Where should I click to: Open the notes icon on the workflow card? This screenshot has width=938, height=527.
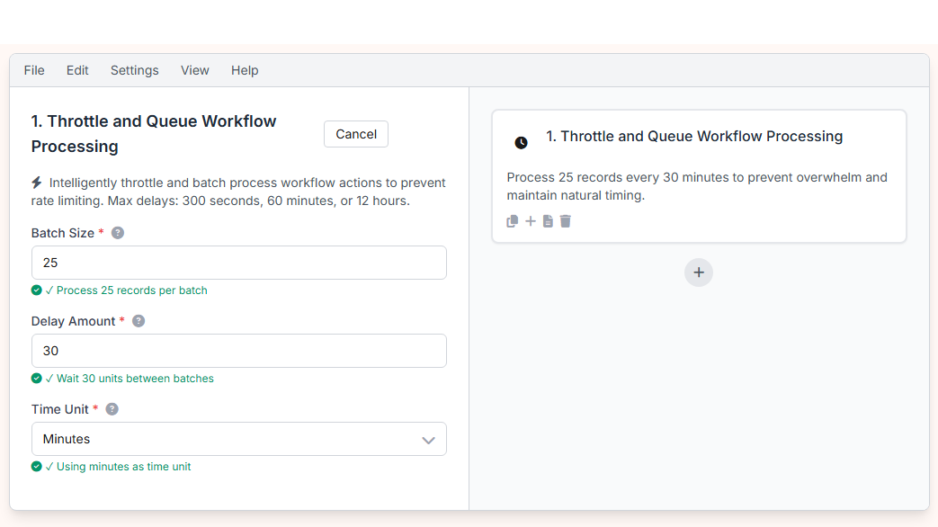[x=548, y=220]
